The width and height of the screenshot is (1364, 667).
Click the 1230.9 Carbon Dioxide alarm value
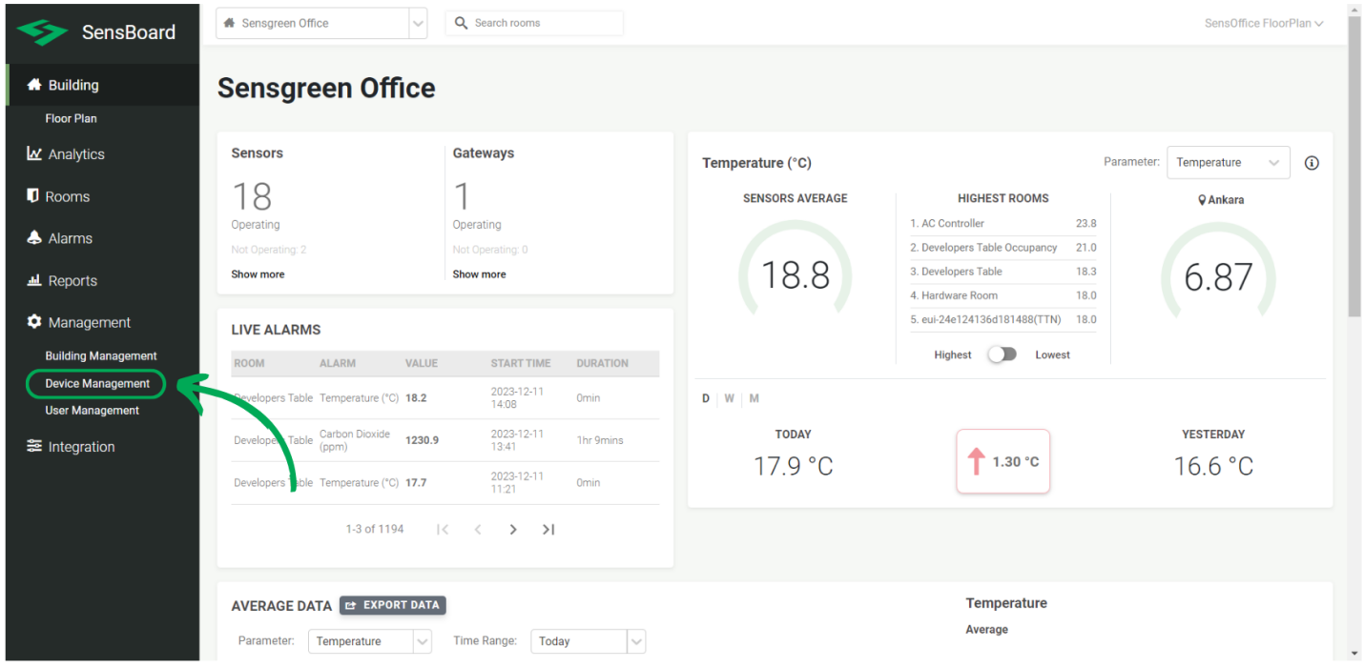[x=422, y=441]
